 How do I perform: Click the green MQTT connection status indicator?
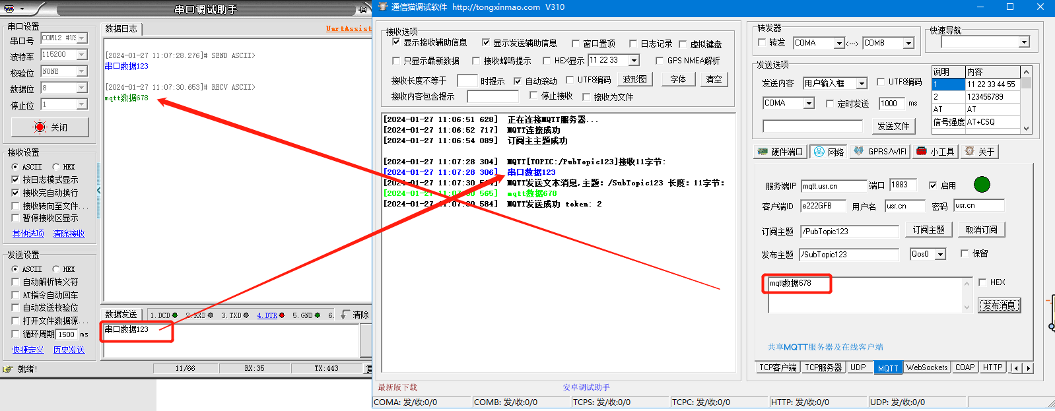(x=982, y=185)
